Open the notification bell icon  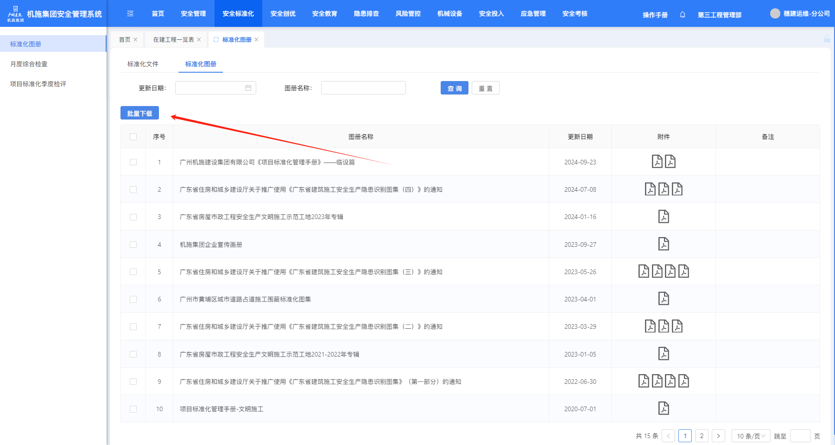coord(683,15)
